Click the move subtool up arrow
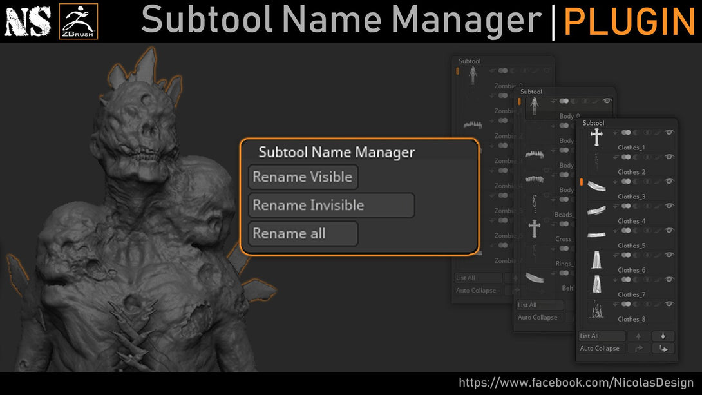 point(638,336)
